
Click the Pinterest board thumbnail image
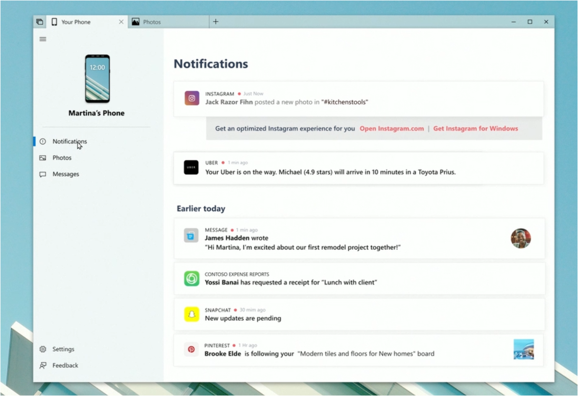pos(524,349)
